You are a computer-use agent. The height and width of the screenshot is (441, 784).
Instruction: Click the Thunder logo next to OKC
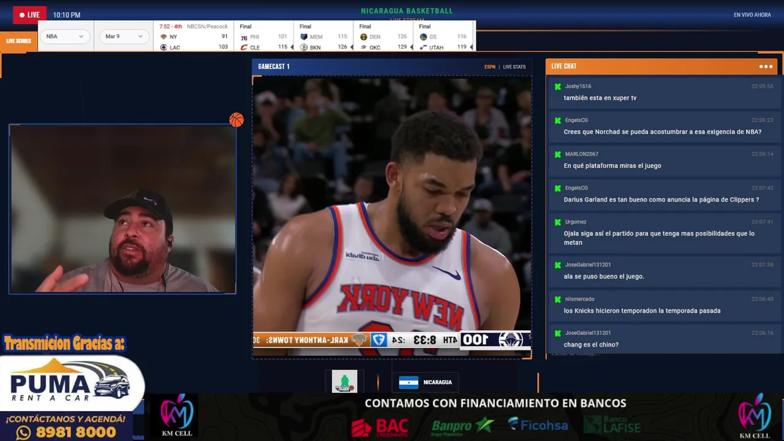pyautogui.click(x=364, y=47)
